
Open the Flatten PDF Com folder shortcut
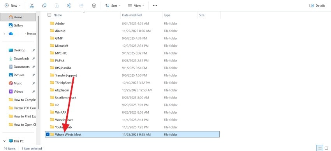[x=22, y=108]
